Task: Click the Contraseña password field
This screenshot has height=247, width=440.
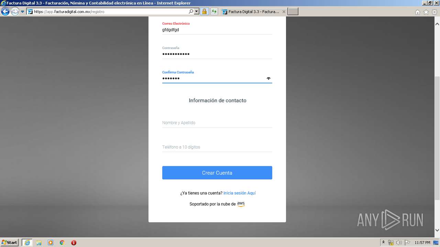Action: coord(217,54)
